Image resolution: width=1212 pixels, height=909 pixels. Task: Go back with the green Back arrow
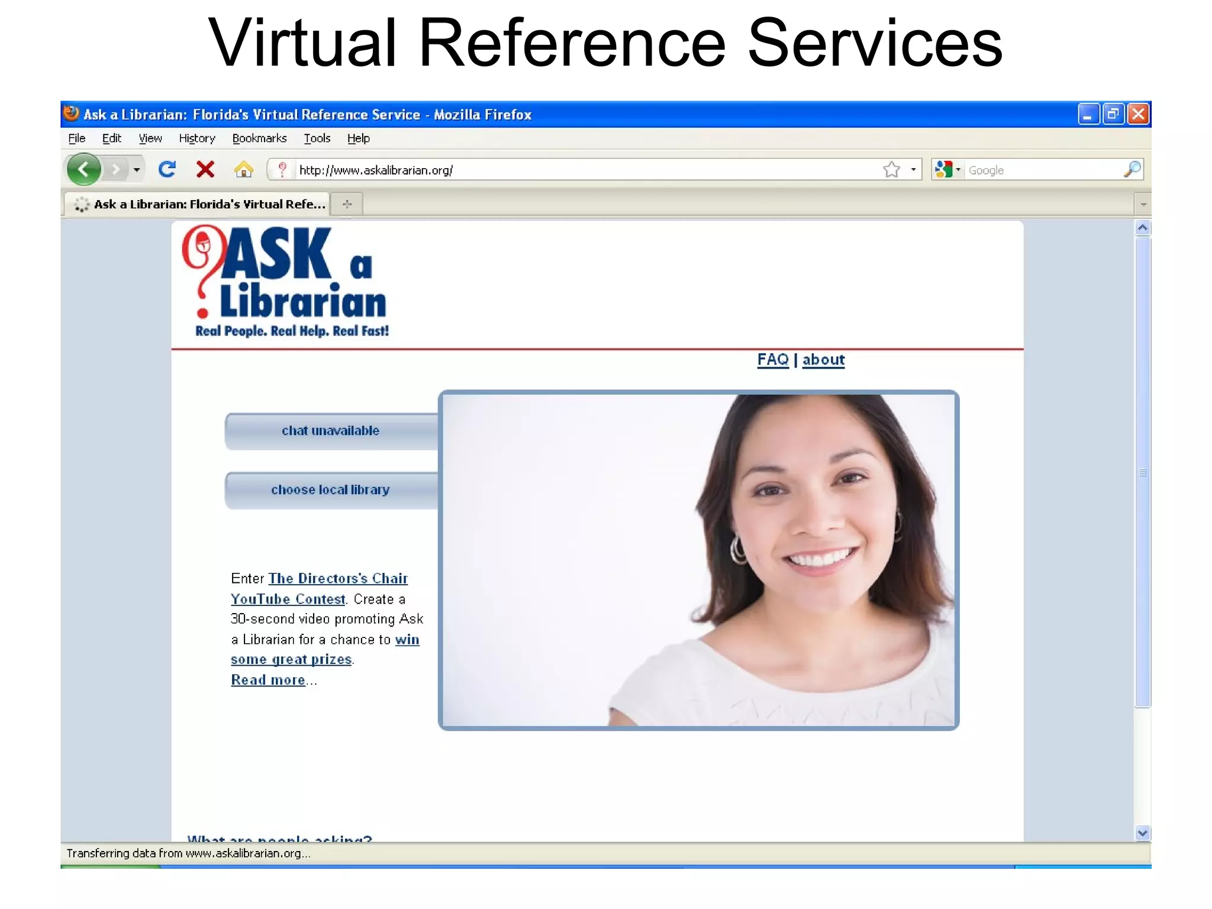(x=83, y=170)
